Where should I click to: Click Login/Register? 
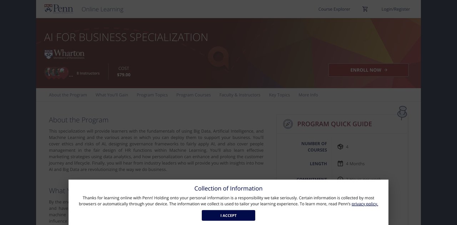tap(395, 9)
